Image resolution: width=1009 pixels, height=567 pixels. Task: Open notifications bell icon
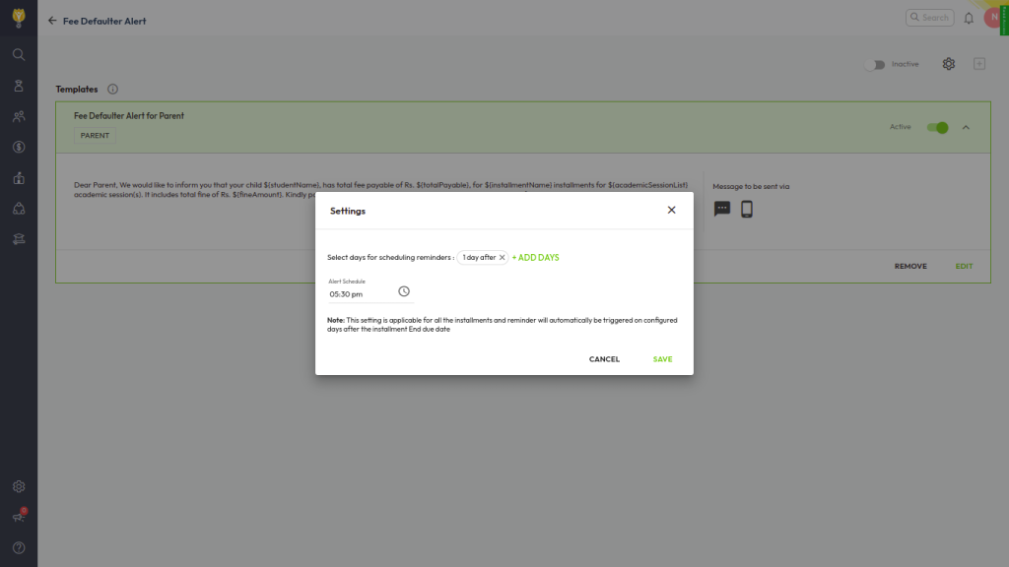[x=969, y=18]
